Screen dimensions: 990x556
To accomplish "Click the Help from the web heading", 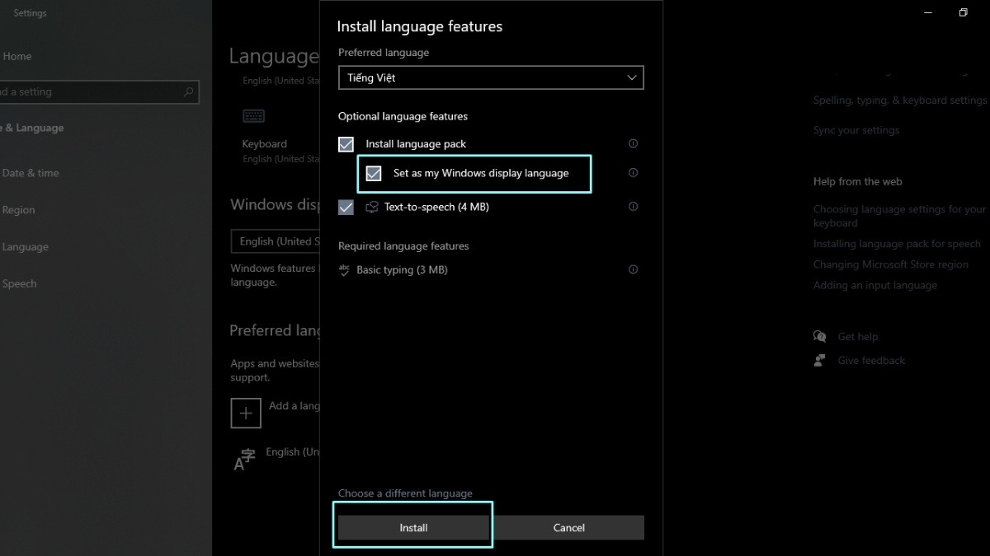I will [x=858, y=181].
